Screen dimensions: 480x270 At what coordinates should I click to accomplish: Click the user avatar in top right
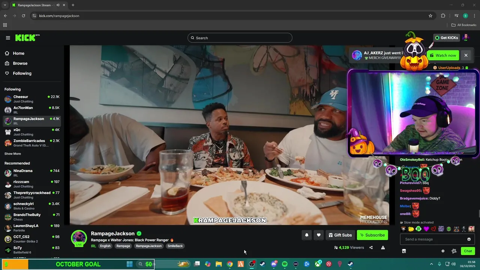click(466, 37)
